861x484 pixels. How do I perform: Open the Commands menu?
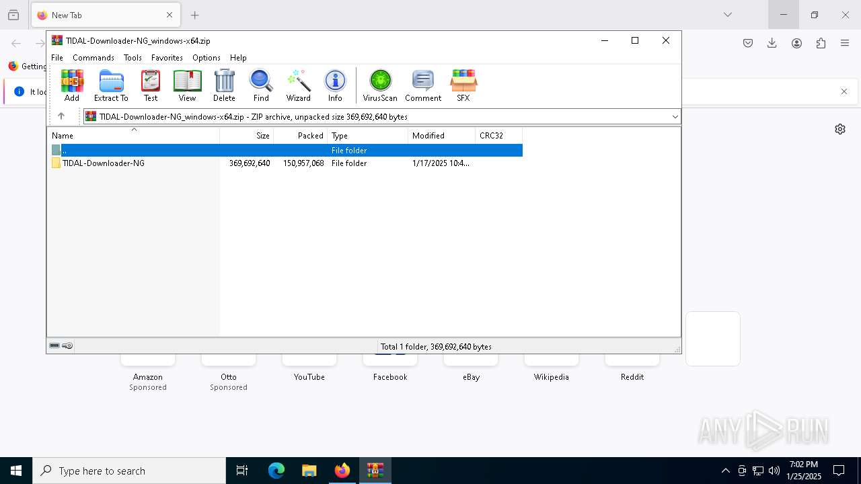coord(93,58)
